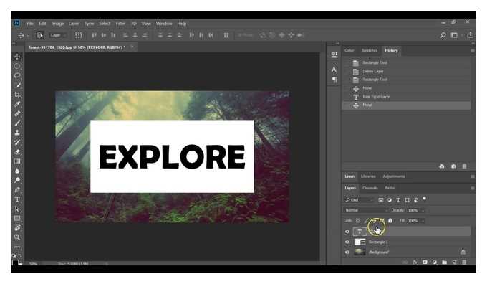Image resolution: width=487 pixels, height=284 pixels.
Task: Open the File menu
Action: (x=30, y=24)
